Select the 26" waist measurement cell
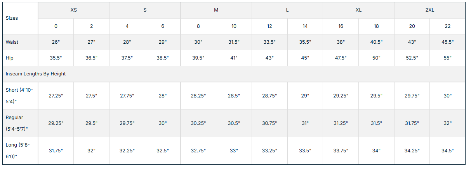 pos(56,42)
